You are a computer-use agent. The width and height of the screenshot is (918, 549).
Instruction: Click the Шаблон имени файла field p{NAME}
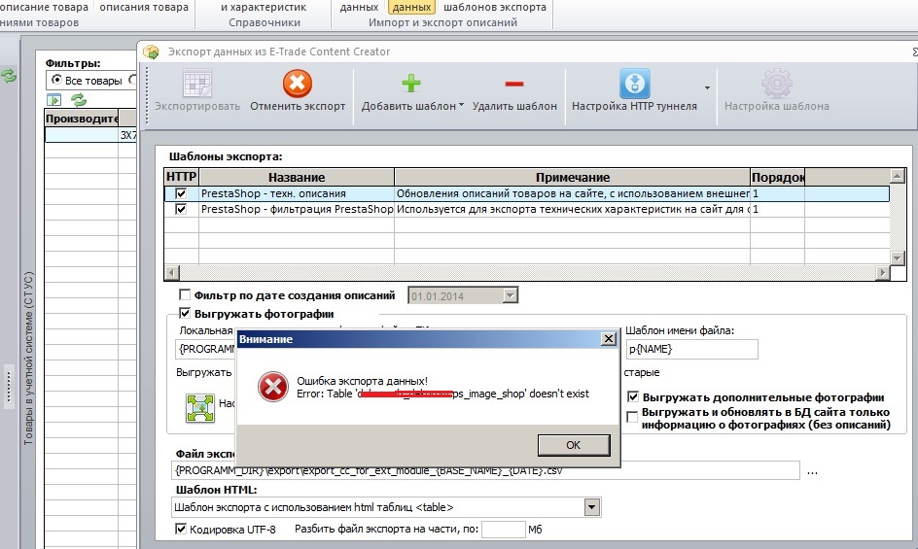(692, 349)
